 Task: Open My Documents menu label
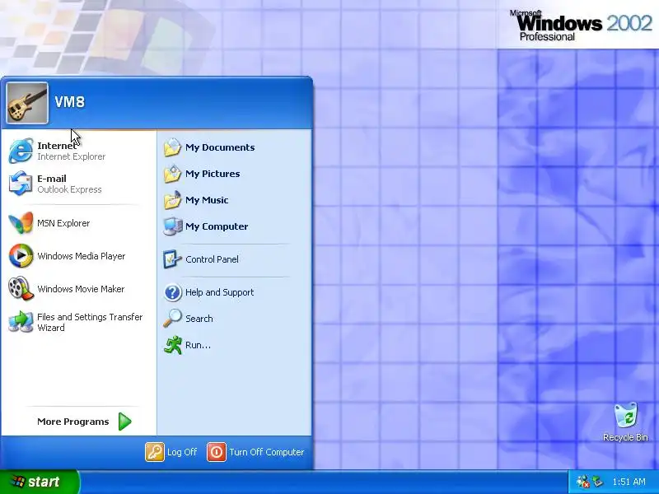[220, 147]
